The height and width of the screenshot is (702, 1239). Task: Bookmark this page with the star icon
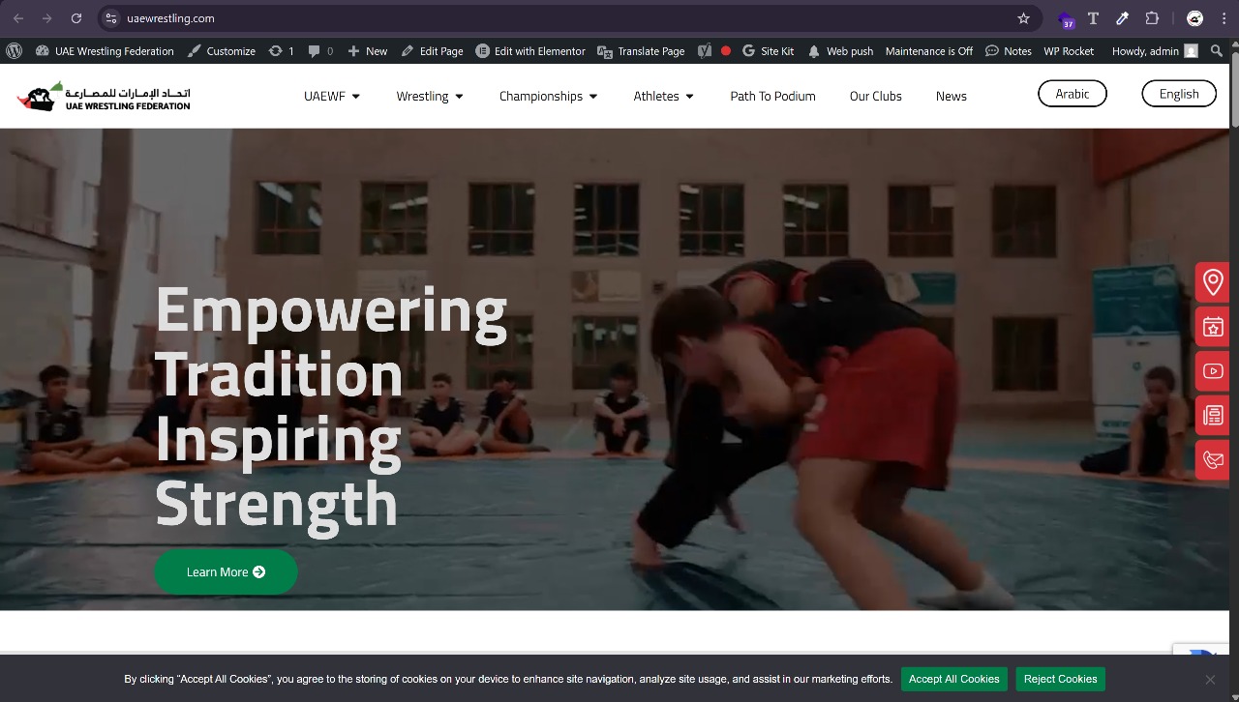point(1023,18)
